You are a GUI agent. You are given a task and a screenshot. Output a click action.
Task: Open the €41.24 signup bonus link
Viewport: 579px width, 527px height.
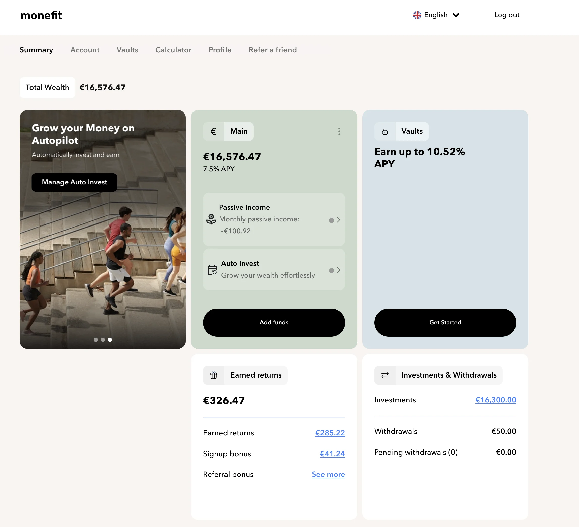point(332,454)
